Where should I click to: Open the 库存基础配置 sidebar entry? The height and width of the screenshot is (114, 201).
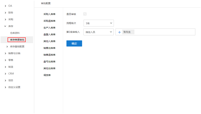pos(17,47)
